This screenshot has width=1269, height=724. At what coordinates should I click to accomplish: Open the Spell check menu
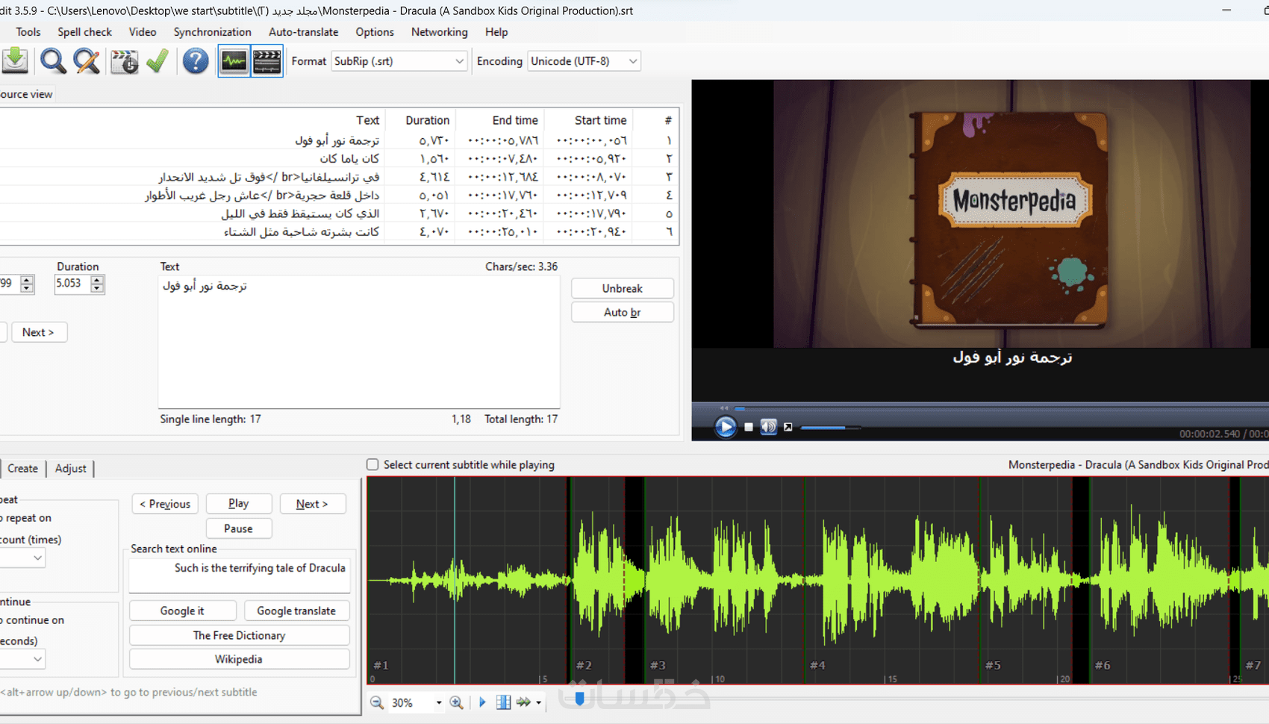coord(84,32)
